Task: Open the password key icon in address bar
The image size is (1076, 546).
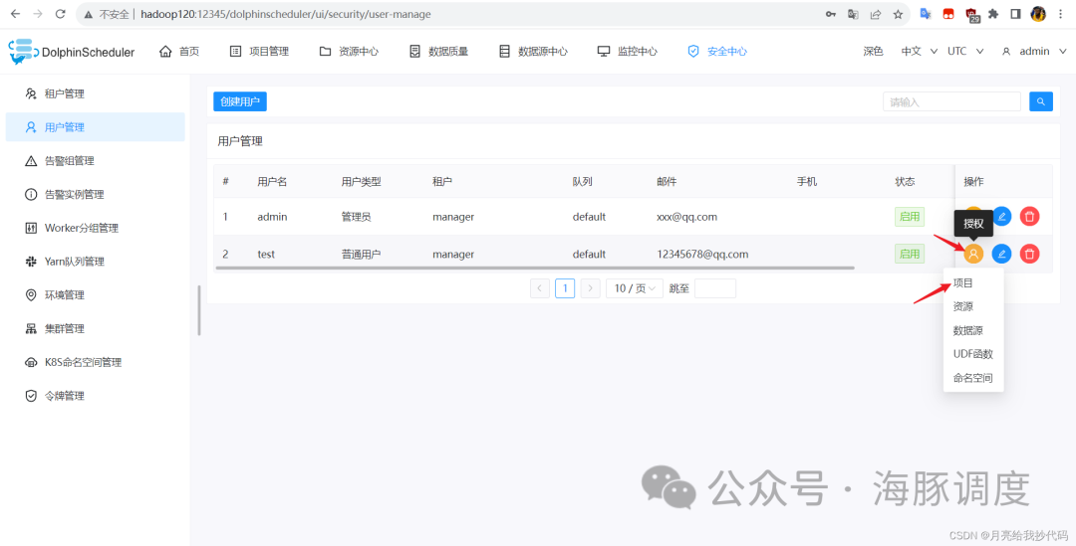Action: point(830,14)
